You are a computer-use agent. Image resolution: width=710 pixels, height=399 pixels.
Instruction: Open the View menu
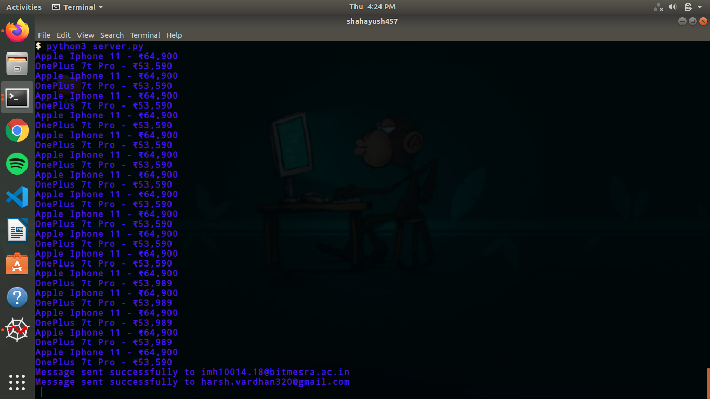tap(85, 35)
